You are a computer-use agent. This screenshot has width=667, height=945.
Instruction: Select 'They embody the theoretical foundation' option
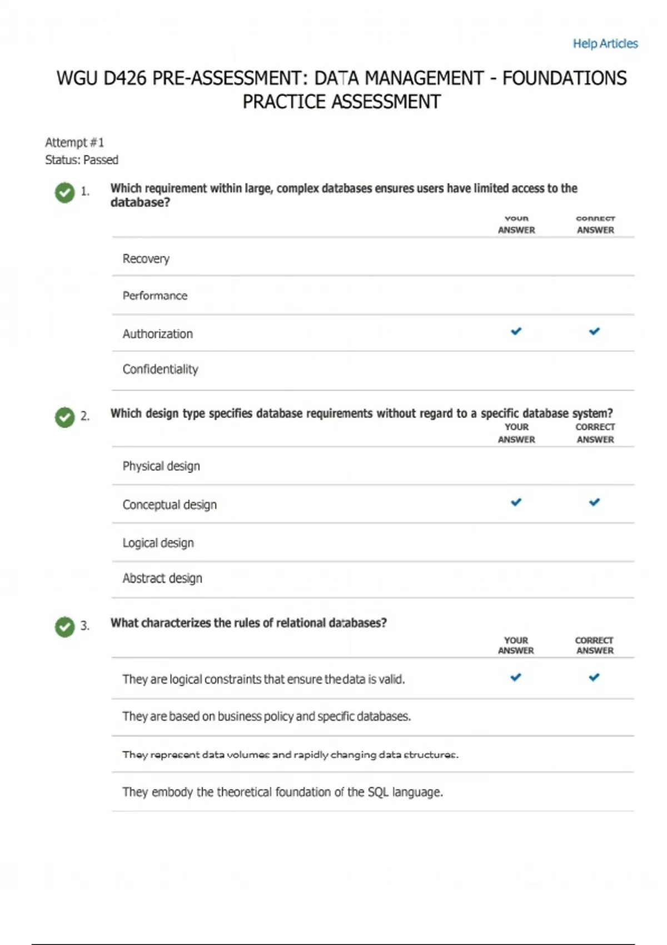tap(282, 792)
